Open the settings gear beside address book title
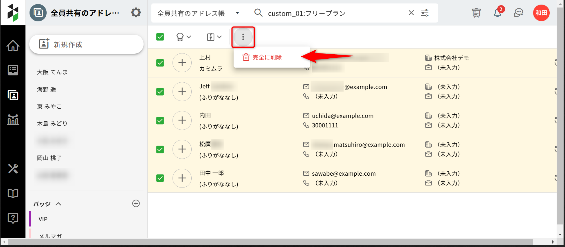The width and height of the screenshot is (565, 247). [136, 13]
